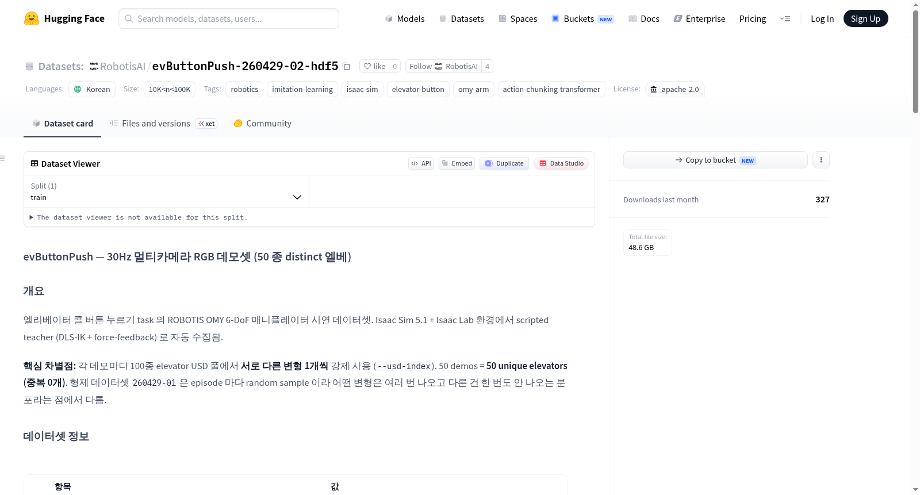Viewport: 920px width, 495px height.
Task: Open Models in the top navigation
Action: (405, 18)
